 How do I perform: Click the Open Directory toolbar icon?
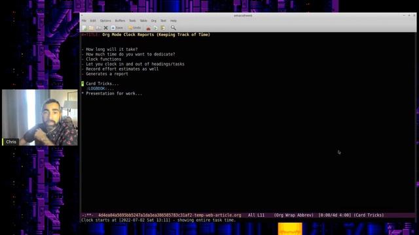98,27
